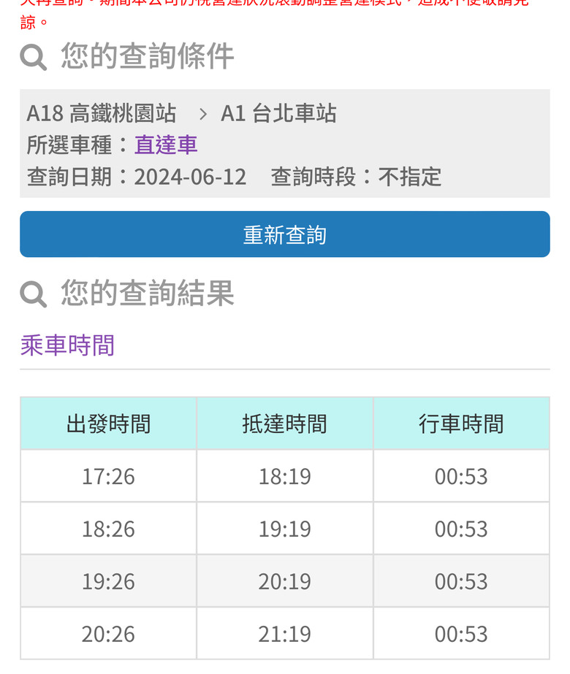Select the 20:26 departure time cell
This screenshot has height=674, width=570.
(108, 634)
